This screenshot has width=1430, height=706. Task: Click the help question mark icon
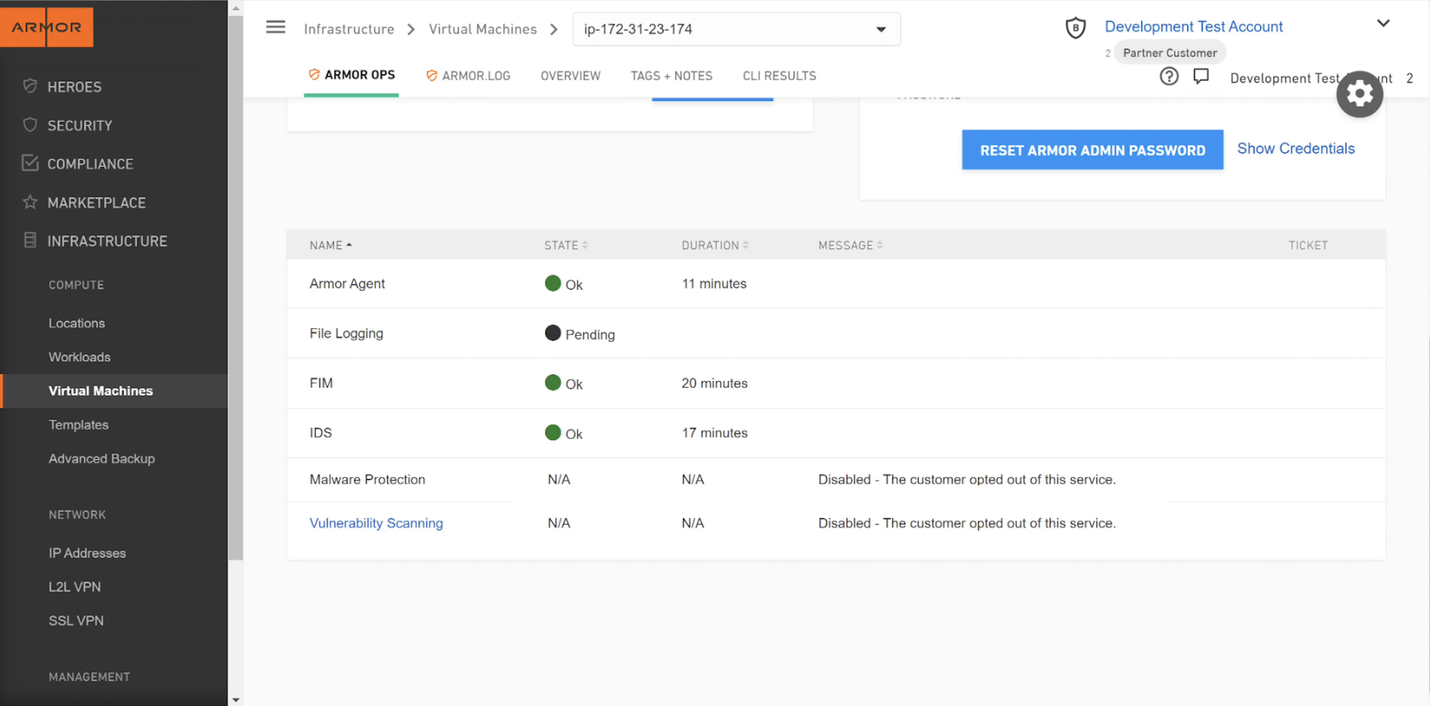(x=1169, y=76)
